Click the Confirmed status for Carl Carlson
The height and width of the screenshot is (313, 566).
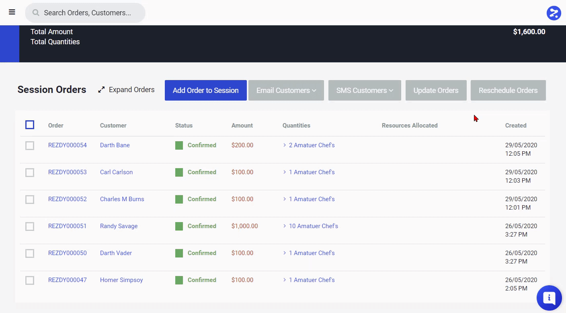[x=202, y=172]
